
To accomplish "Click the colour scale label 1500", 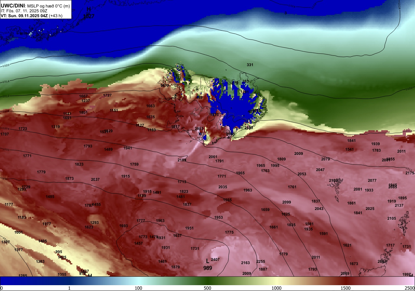I will [x=346, y=288].
